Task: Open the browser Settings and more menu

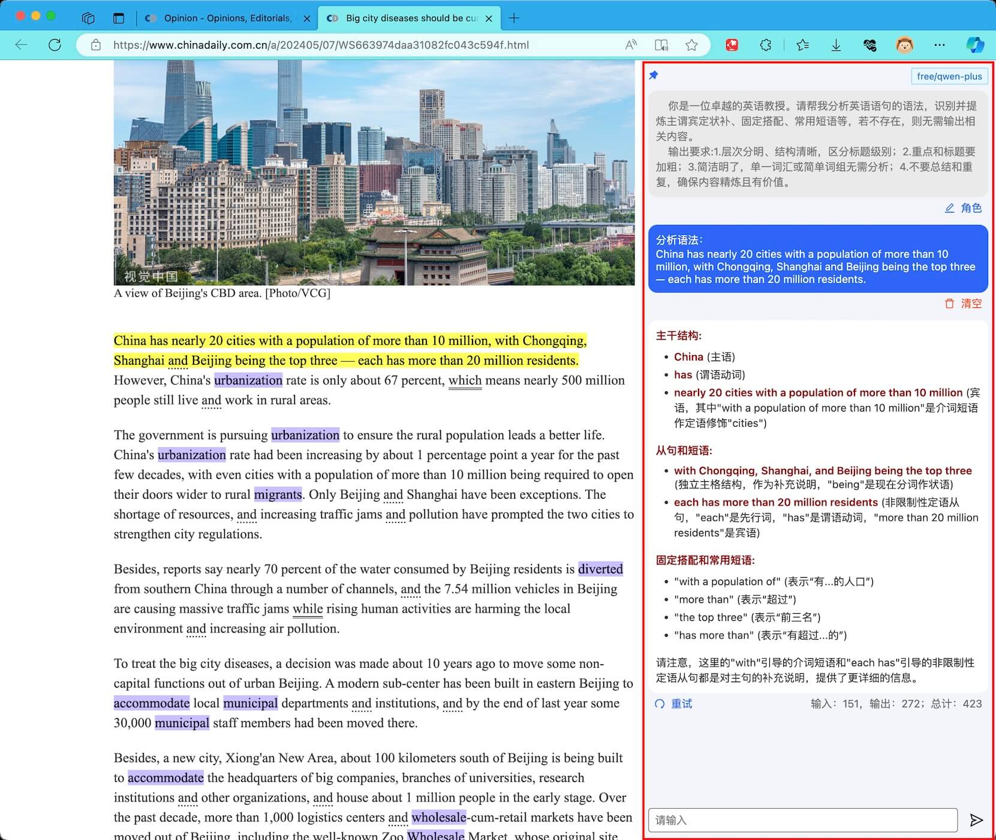Action: click(940, 45)
